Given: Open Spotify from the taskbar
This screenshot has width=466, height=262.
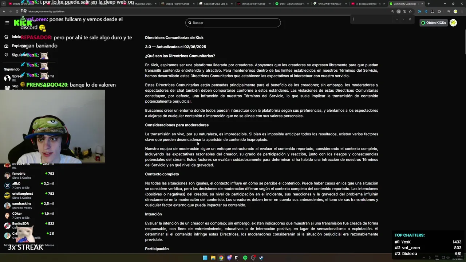Looking at the screenshot, I should pyautogui.click(x=245, y=258).
